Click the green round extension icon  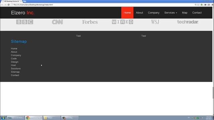pos(202,5)
